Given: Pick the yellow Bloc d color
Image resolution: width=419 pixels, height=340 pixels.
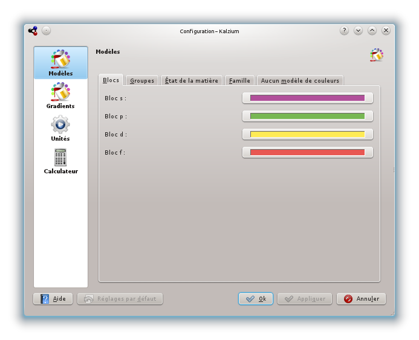Looking at the screenshot, I should coord(307,134).
